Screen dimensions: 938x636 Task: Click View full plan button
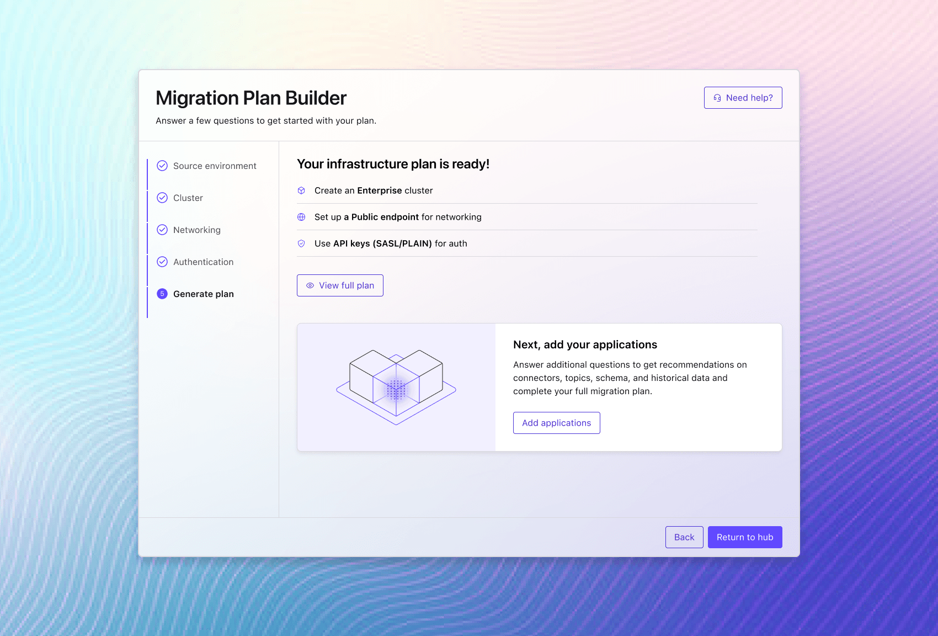pyautogui.click(x=340, y=285)
